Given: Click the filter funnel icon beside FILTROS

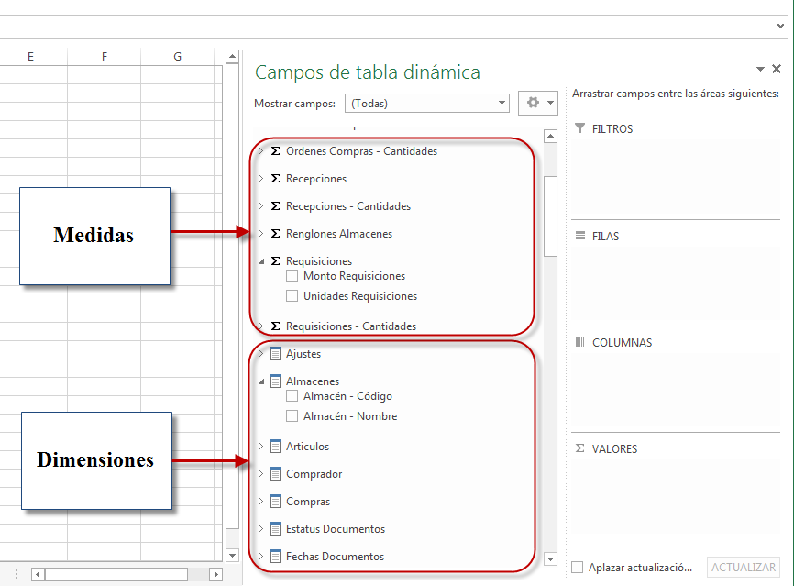Looking at the screenshot, I should (x=578, y=129).
